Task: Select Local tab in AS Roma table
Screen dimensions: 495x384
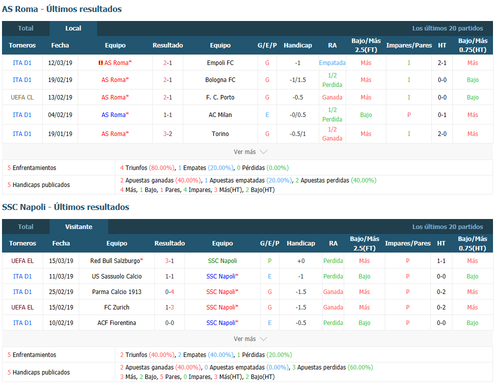Action: (x=73, y=28)
